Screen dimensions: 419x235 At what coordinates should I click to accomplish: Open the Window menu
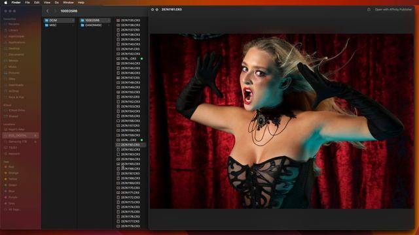point(68,3)
